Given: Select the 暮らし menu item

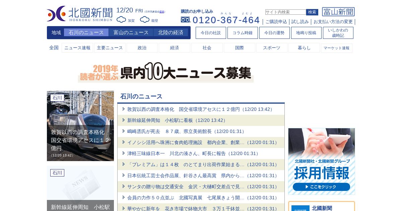Looking at the screenshot, I should [x=304, y=48].
